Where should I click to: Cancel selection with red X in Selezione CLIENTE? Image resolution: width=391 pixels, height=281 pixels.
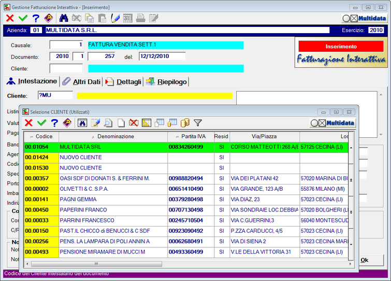point(28,123)
